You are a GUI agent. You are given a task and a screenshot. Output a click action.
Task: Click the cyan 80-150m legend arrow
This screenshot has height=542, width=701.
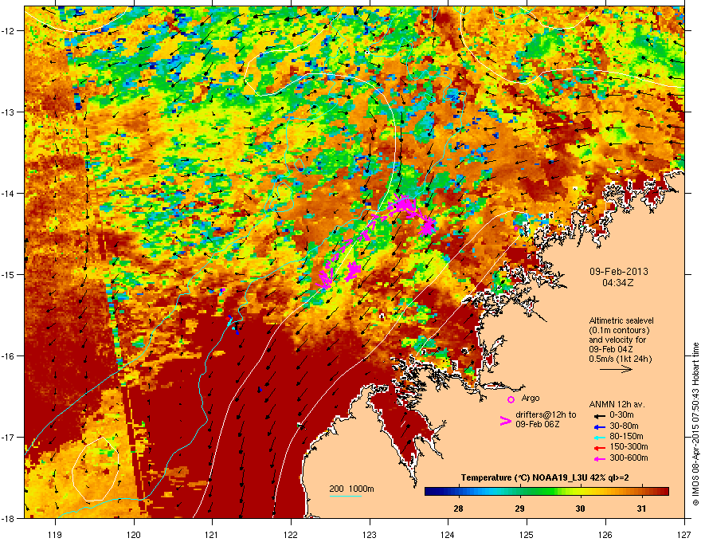coord(599,437)
